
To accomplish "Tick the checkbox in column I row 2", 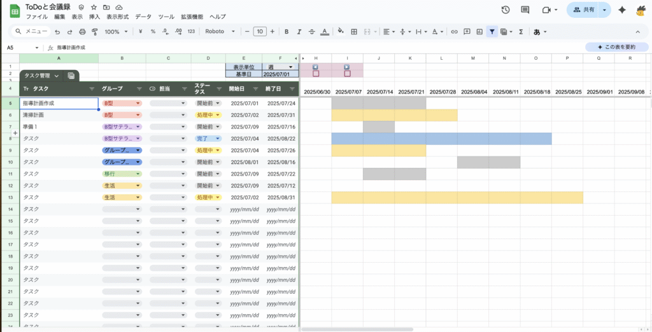I will click(348, 74).
